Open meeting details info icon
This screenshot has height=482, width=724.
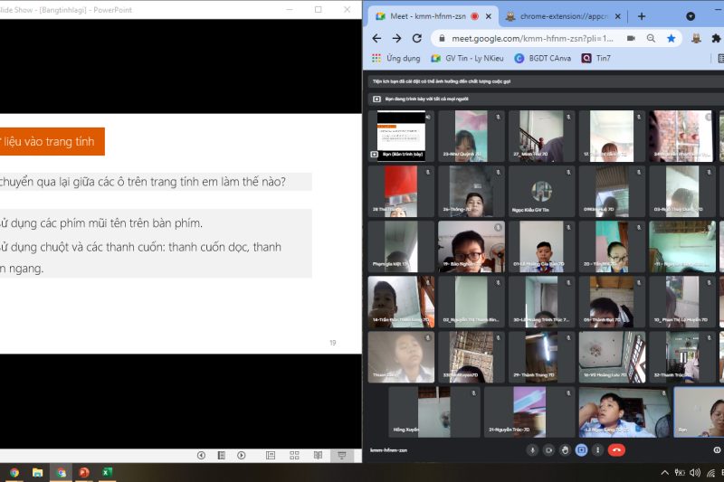717,449
